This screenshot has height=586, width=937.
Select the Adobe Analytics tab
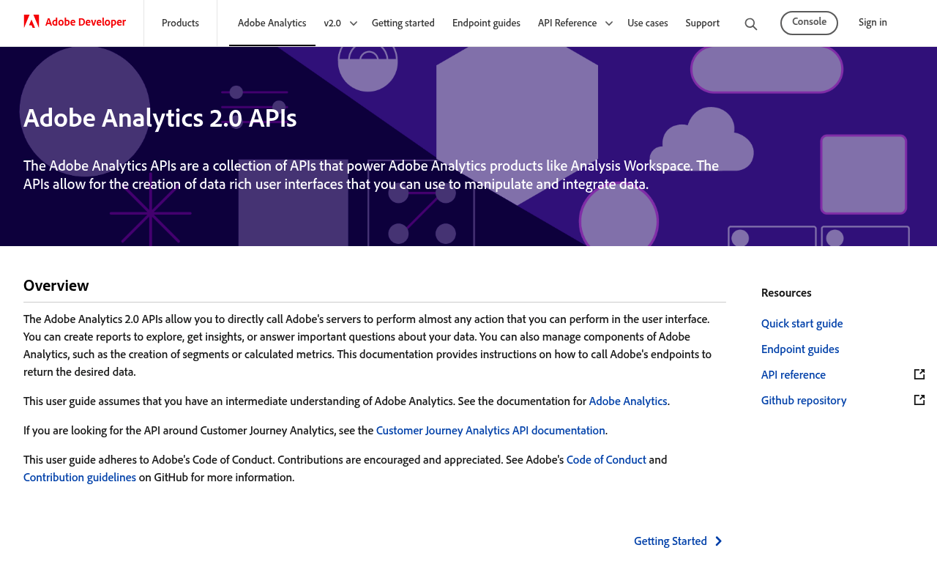coord(272,23)
